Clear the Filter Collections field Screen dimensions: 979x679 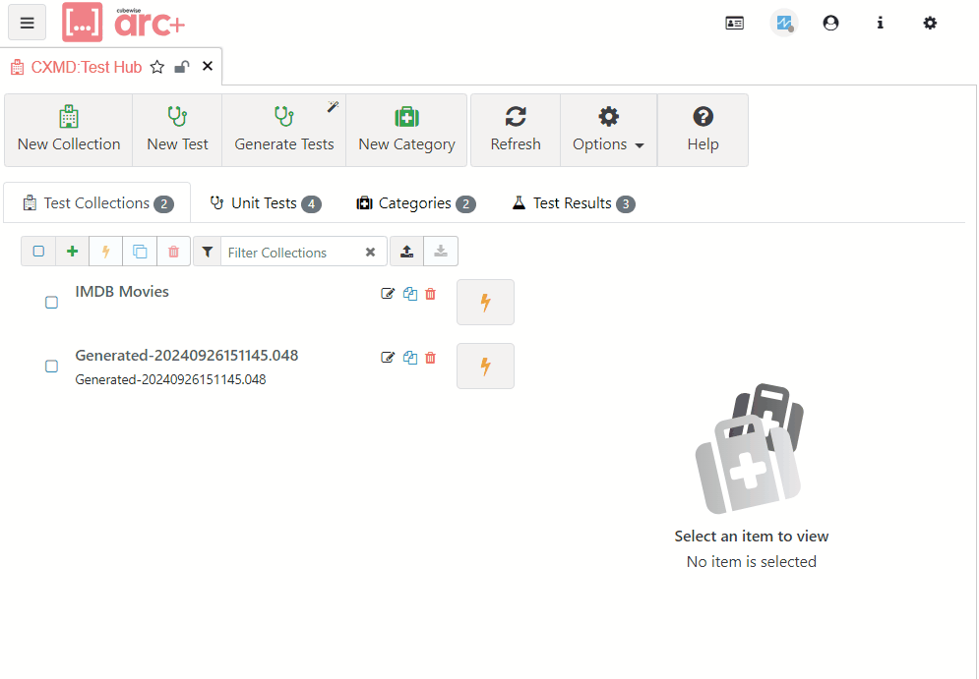pos(370,252)
